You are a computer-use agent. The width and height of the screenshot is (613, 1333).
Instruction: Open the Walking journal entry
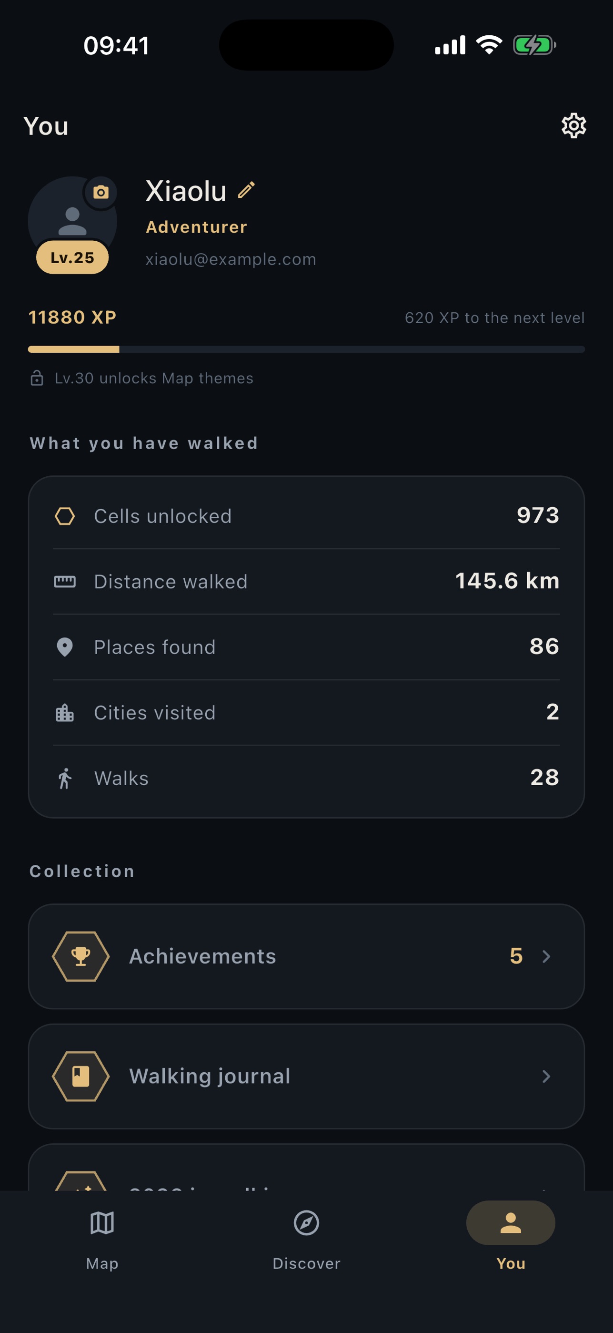[307, 1077]
